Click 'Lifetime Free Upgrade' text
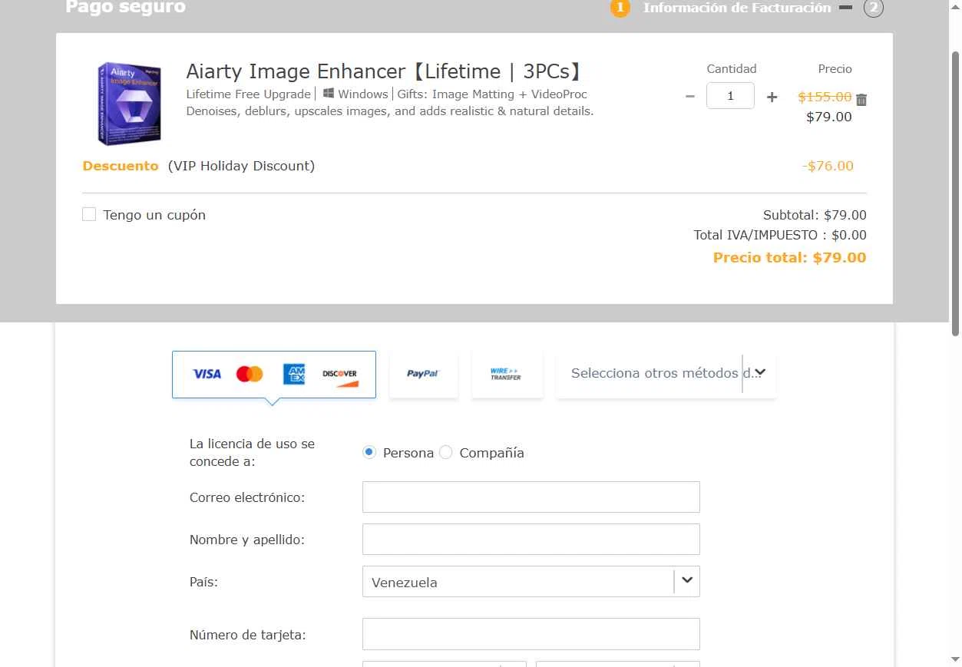The image size is (962, 667). (247, 94)
